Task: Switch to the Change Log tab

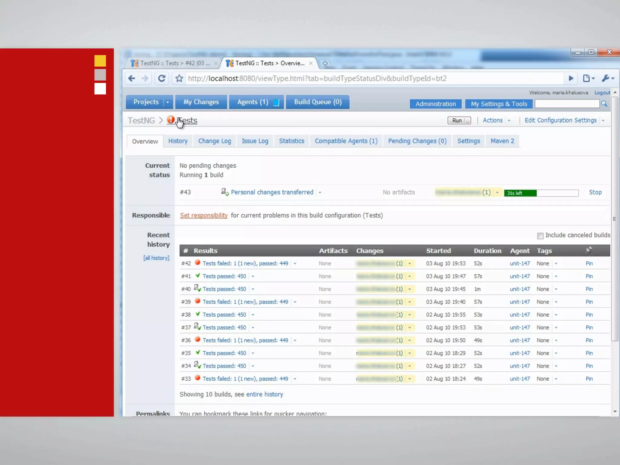Action: pos(214,141)
